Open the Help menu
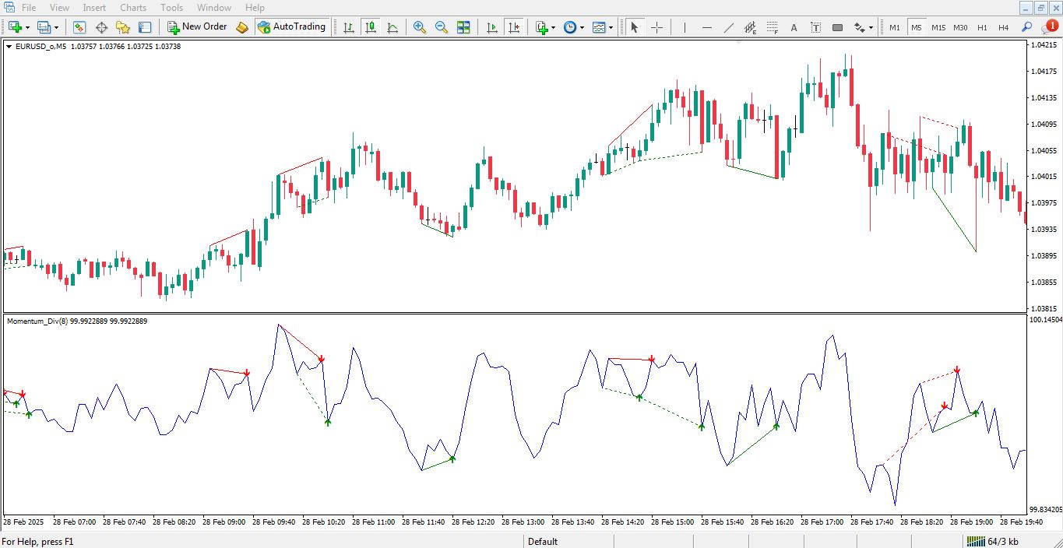 pos(255,8)
